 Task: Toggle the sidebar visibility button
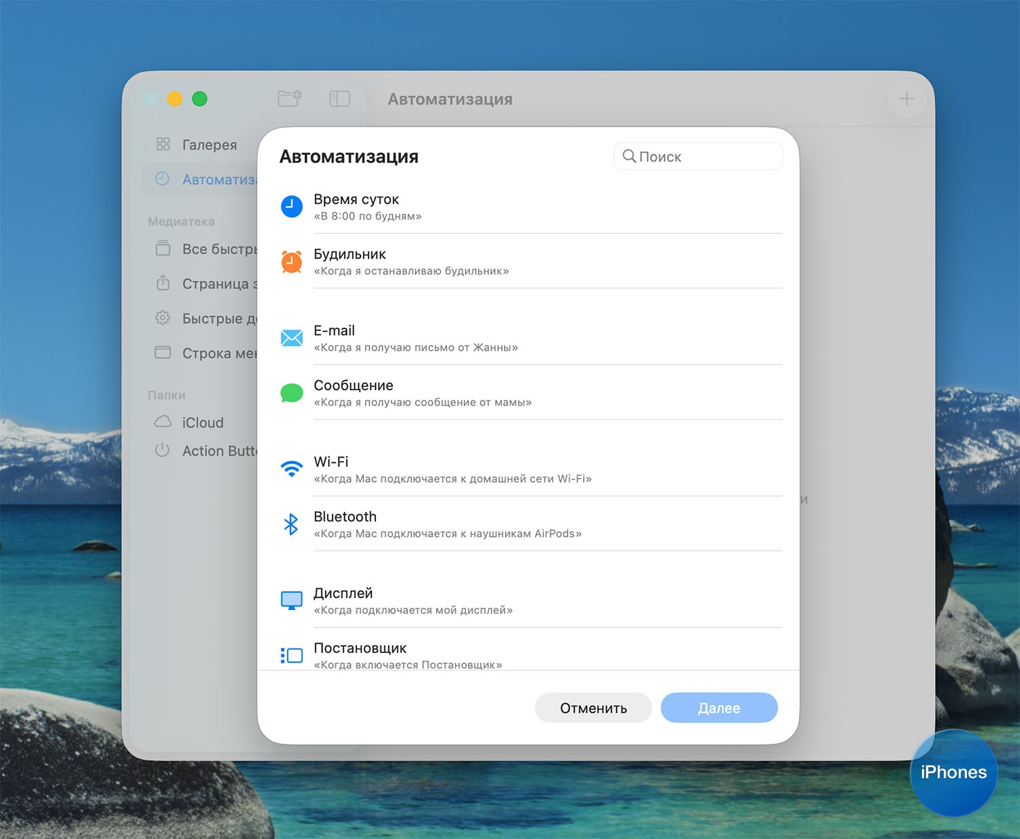[x=339, y=99]
